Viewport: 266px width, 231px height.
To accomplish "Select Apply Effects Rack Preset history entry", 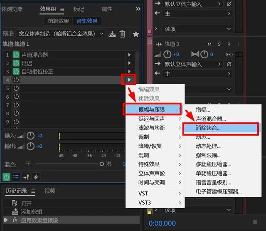I will click(71, 220).
